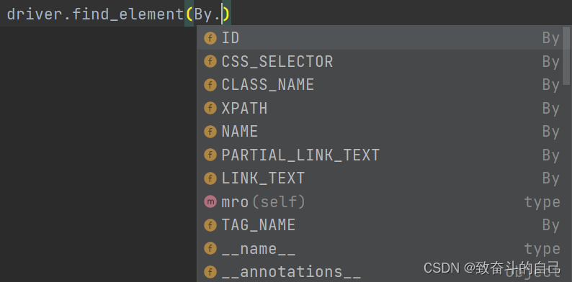Click the field icon beside __annotations__
The image size is (572, 282).
[x=210, y=272]
